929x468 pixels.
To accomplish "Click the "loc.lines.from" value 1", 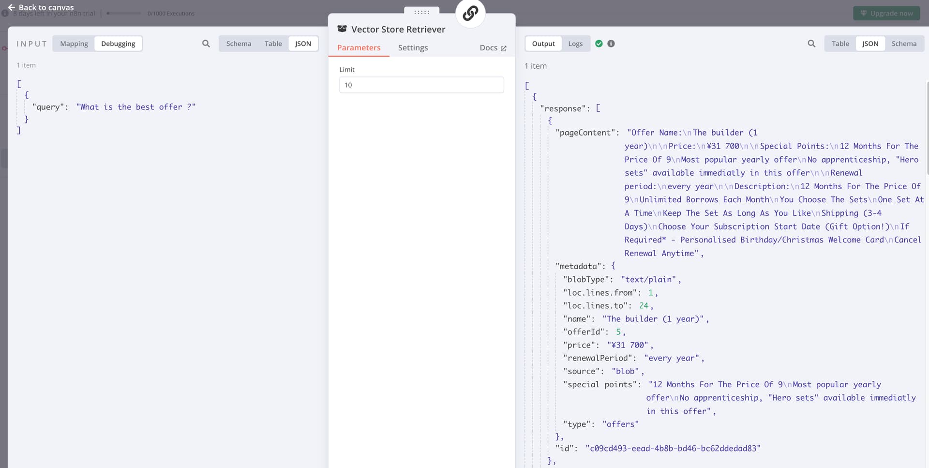I will (x=651, y=293).
